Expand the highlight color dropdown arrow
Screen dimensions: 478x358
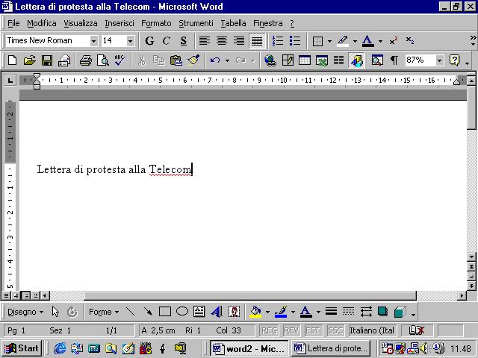(355, 41)
